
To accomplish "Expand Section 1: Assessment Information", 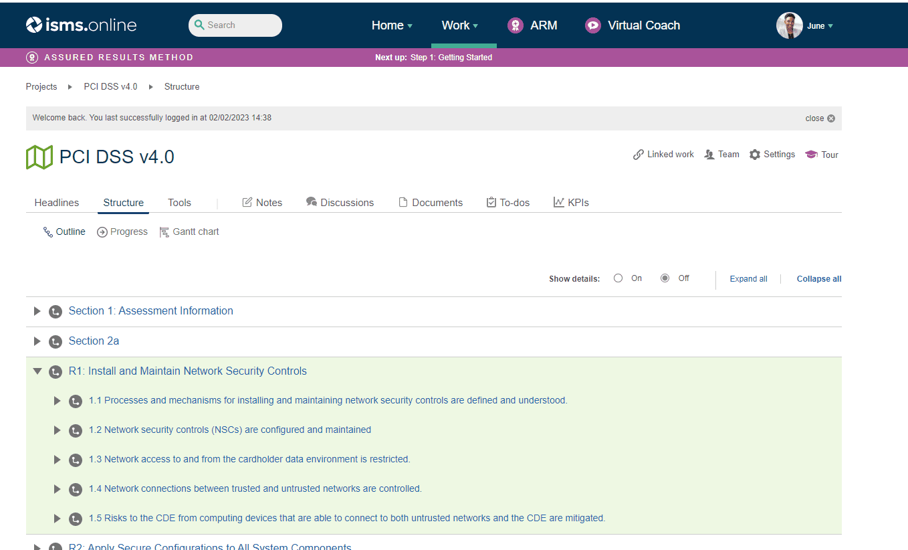I will (37, 311).
